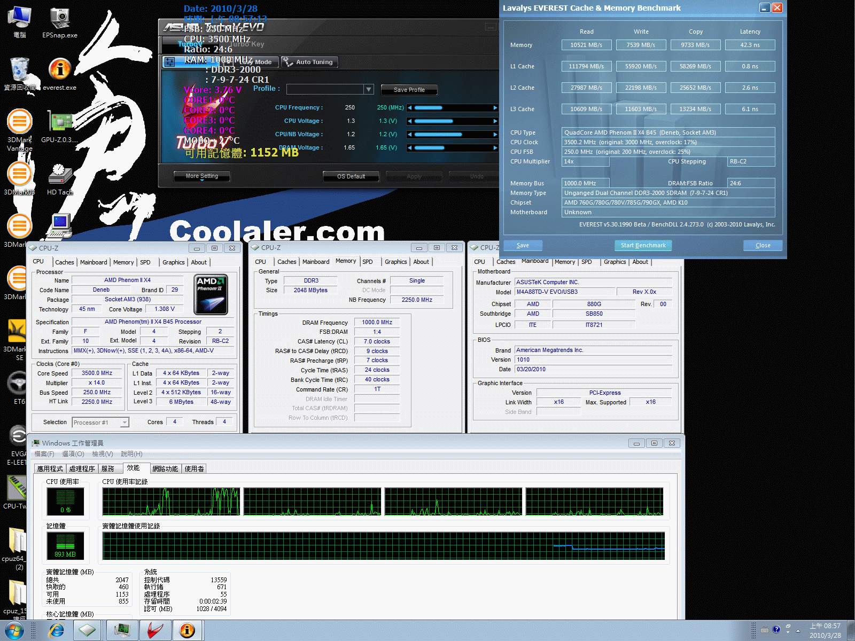Select the 網路功能 tab in Task Manager
This screenshot has height=641, width=855.
[165, 468]
